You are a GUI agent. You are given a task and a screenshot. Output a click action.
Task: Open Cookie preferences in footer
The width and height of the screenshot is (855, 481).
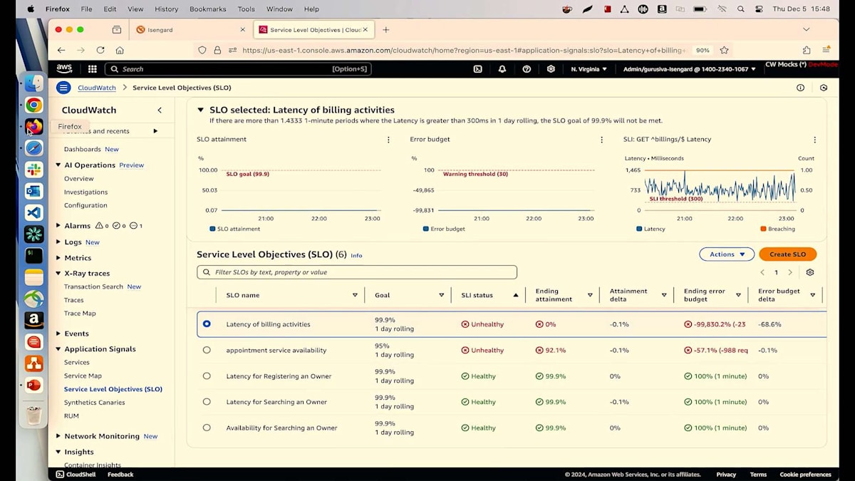[805, 475]
